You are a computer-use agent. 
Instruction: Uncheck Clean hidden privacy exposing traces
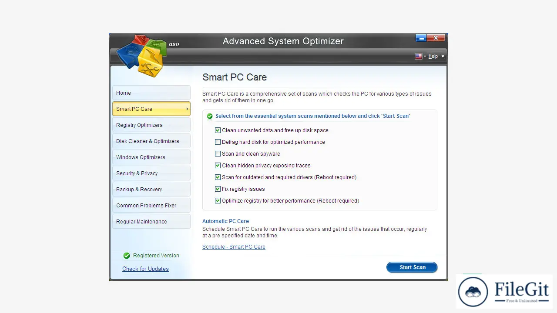point(218,165)
